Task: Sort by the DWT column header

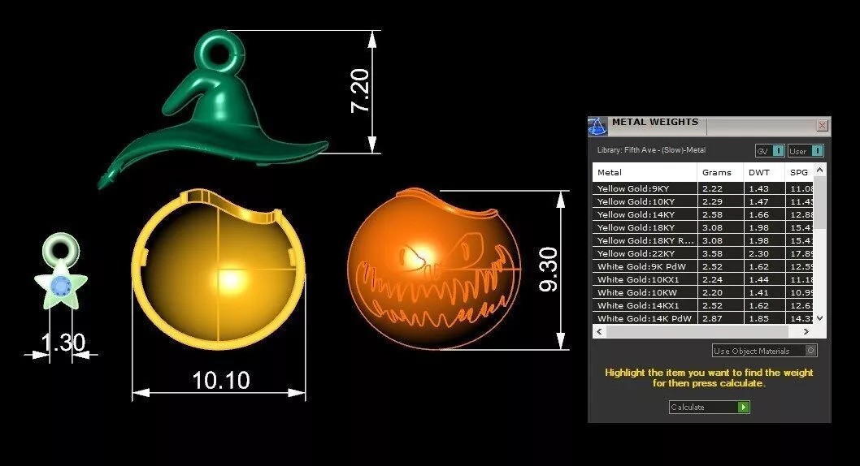Action: pos(764,172)
